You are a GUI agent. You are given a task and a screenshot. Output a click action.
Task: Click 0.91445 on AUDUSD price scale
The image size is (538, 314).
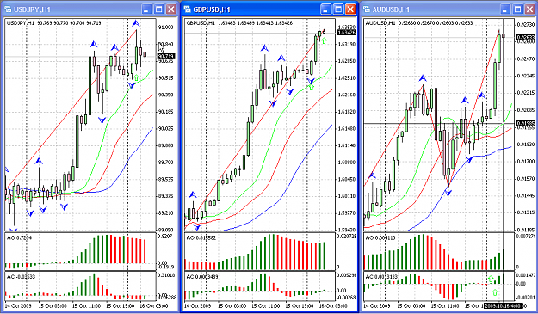pyautogui.click(x=526, y=195)
